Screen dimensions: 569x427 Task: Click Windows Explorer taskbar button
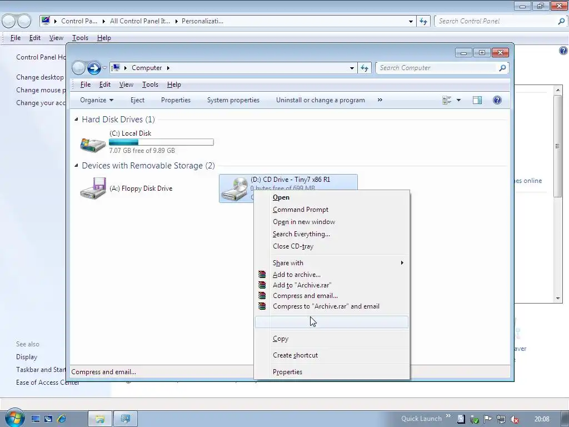[x=100, y=419]
